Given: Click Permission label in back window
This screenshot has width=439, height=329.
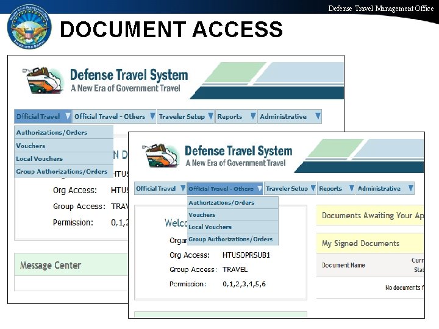Looking at the screenshot, I should 73,222.
